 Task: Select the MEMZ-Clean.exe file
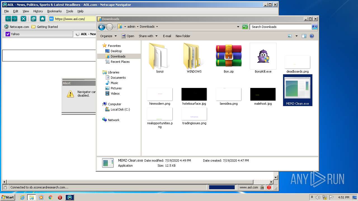coord(298,90)
